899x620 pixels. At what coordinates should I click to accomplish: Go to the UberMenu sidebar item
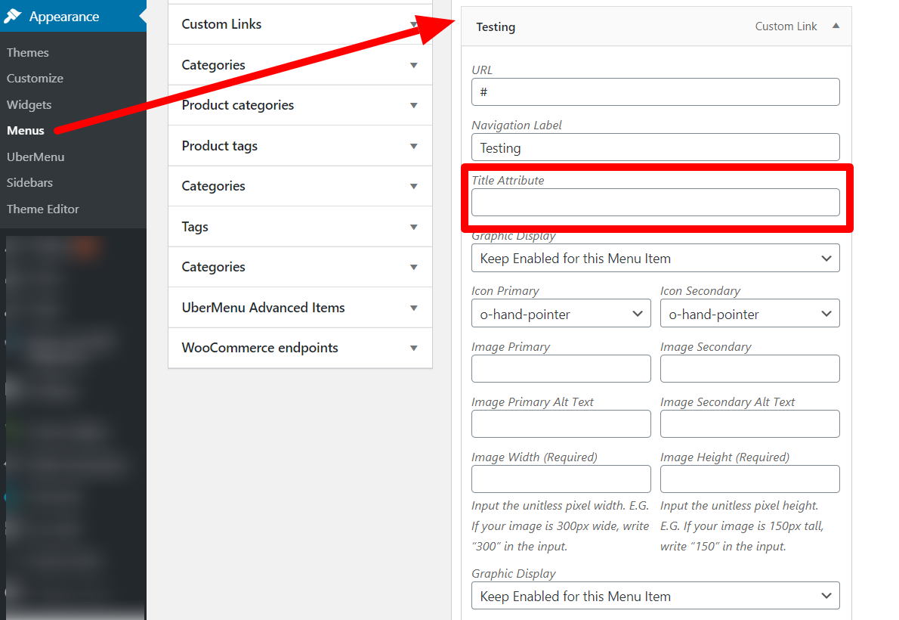[x=36, y=157]
